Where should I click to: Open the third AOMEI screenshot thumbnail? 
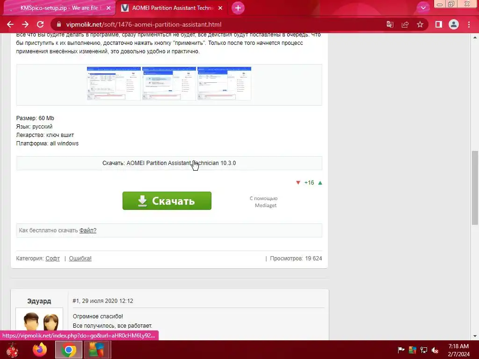[x=224, y=83]
